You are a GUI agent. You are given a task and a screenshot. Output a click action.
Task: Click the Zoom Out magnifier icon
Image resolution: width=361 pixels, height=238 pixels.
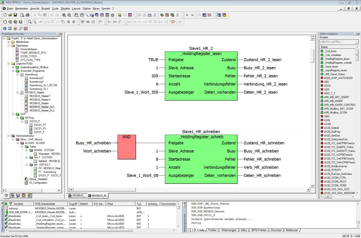coord(69,15)
